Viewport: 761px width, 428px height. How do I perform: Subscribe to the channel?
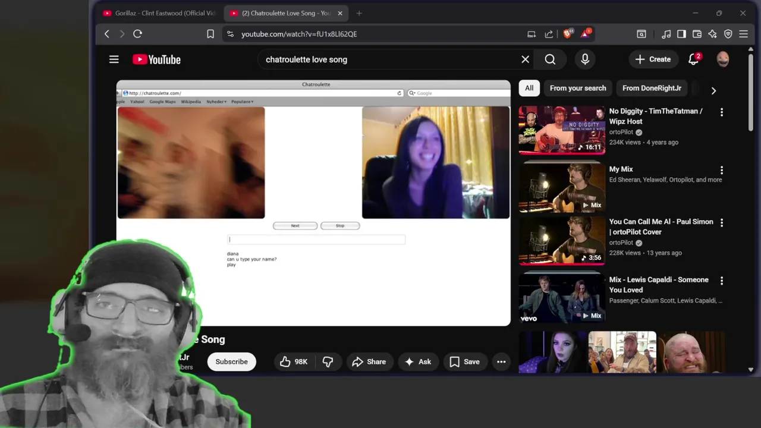click(231, 361)
